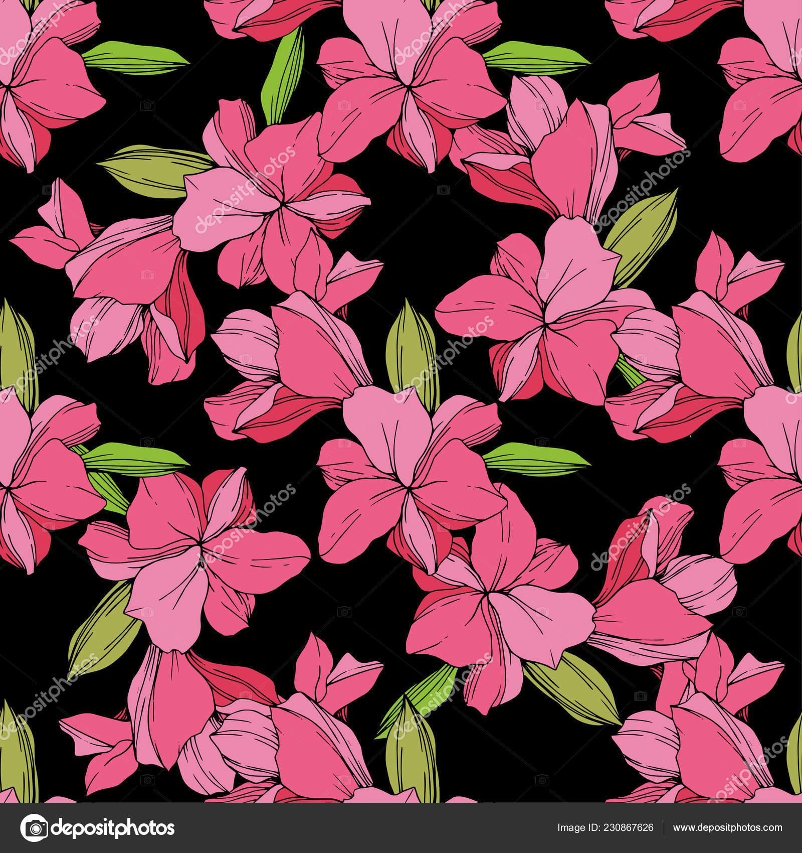Click the Image ID: 230867626 text

606,828
